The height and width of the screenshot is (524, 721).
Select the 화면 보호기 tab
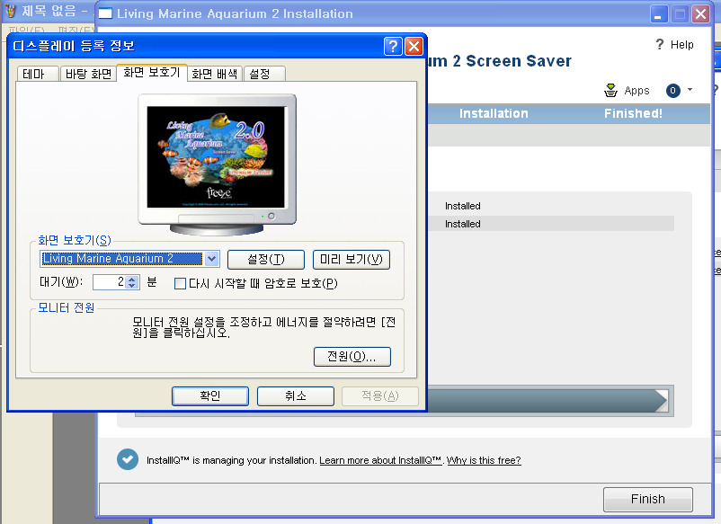pos(152,73)
